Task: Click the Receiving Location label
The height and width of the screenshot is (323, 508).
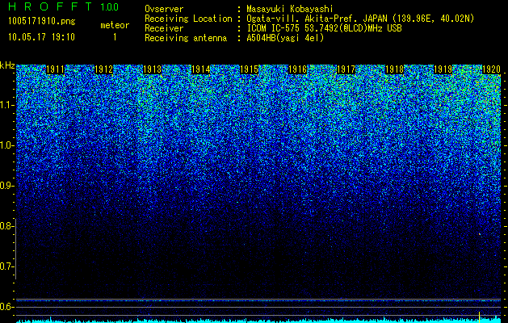Action: coord(188,19)
